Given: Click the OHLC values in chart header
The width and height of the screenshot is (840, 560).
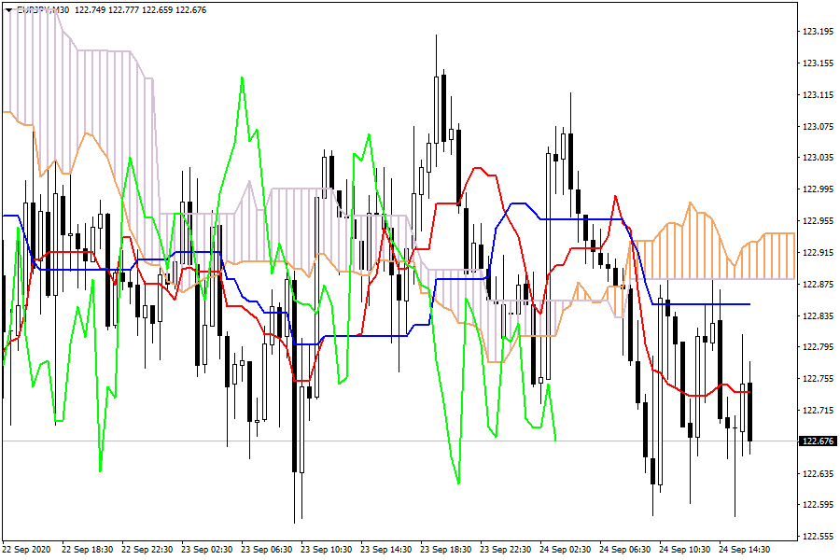Looking at the screenshot, I should point(140,9).
